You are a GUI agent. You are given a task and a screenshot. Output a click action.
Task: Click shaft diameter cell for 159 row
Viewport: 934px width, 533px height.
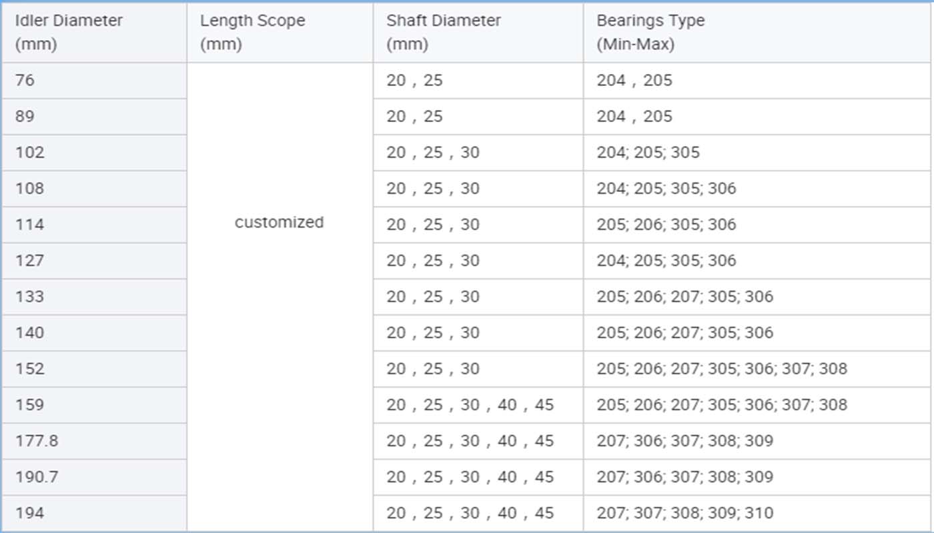(478, 404)
